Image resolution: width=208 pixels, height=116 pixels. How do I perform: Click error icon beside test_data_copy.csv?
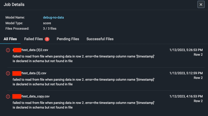(x=8, y=96)
